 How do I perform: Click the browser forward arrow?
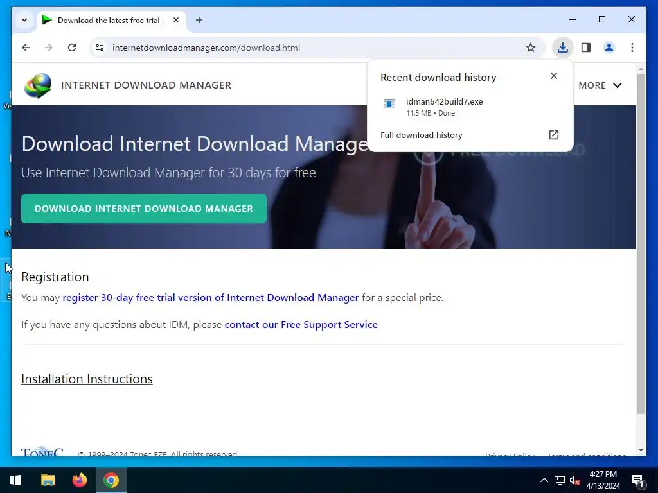[x=49, y=48]
